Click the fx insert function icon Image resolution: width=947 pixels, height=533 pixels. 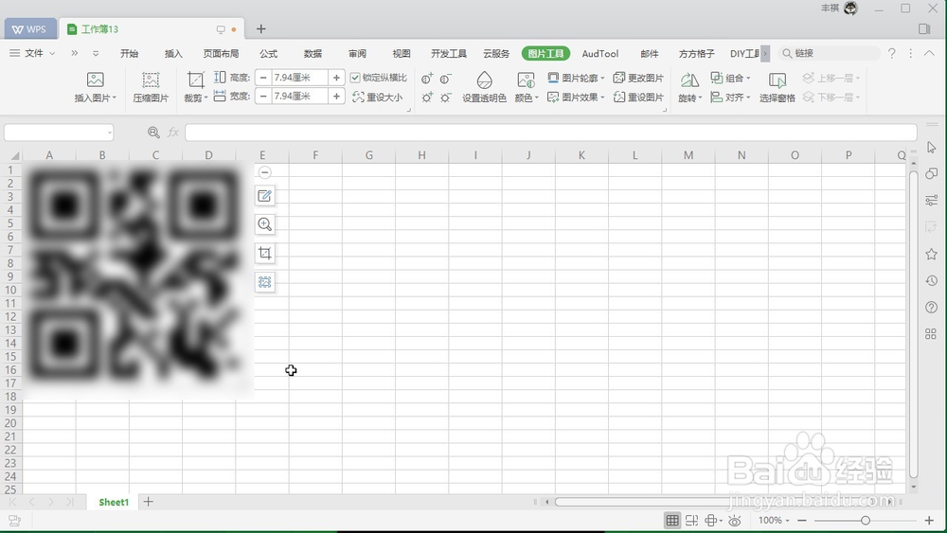click(173, 133)
